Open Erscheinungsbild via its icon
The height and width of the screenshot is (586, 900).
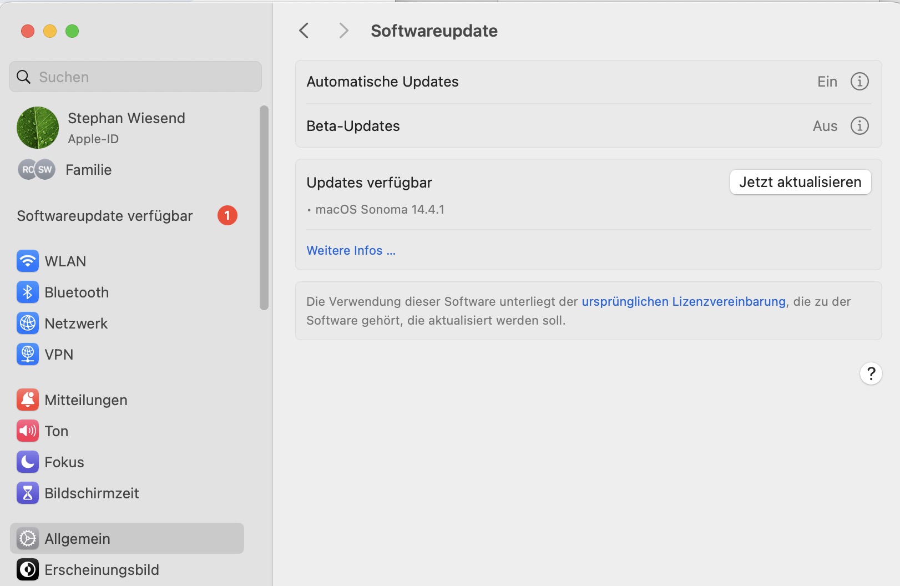click(28, 569)
